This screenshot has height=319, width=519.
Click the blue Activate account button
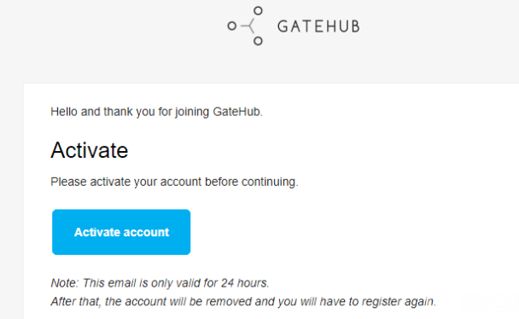(x=121, y=232)
